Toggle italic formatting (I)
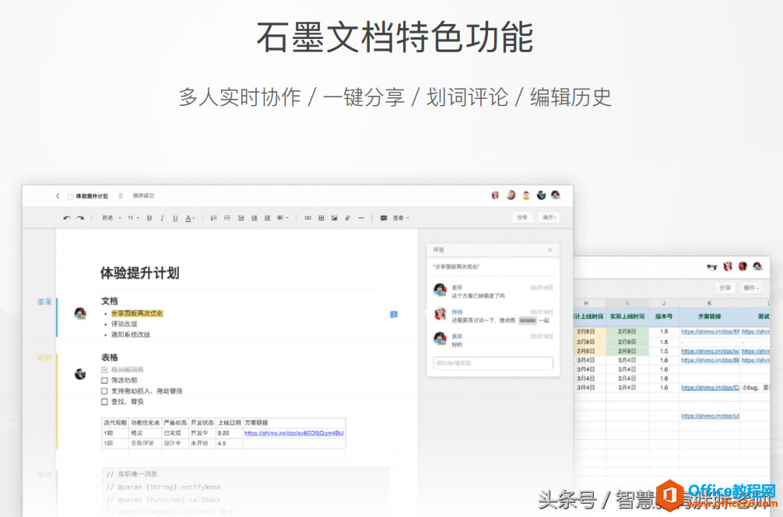The image size is (783, 517). click(x=163, y=218)
